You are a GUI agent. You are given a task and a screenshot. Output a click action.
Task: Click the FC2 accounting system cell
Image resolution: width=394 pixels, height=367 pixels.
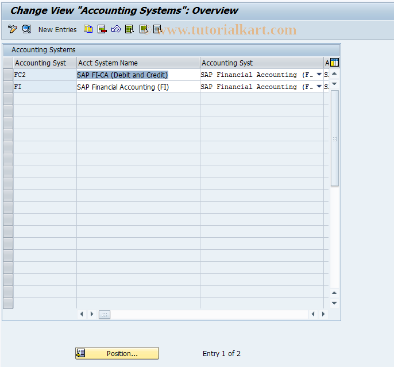(x=45, y=75)
